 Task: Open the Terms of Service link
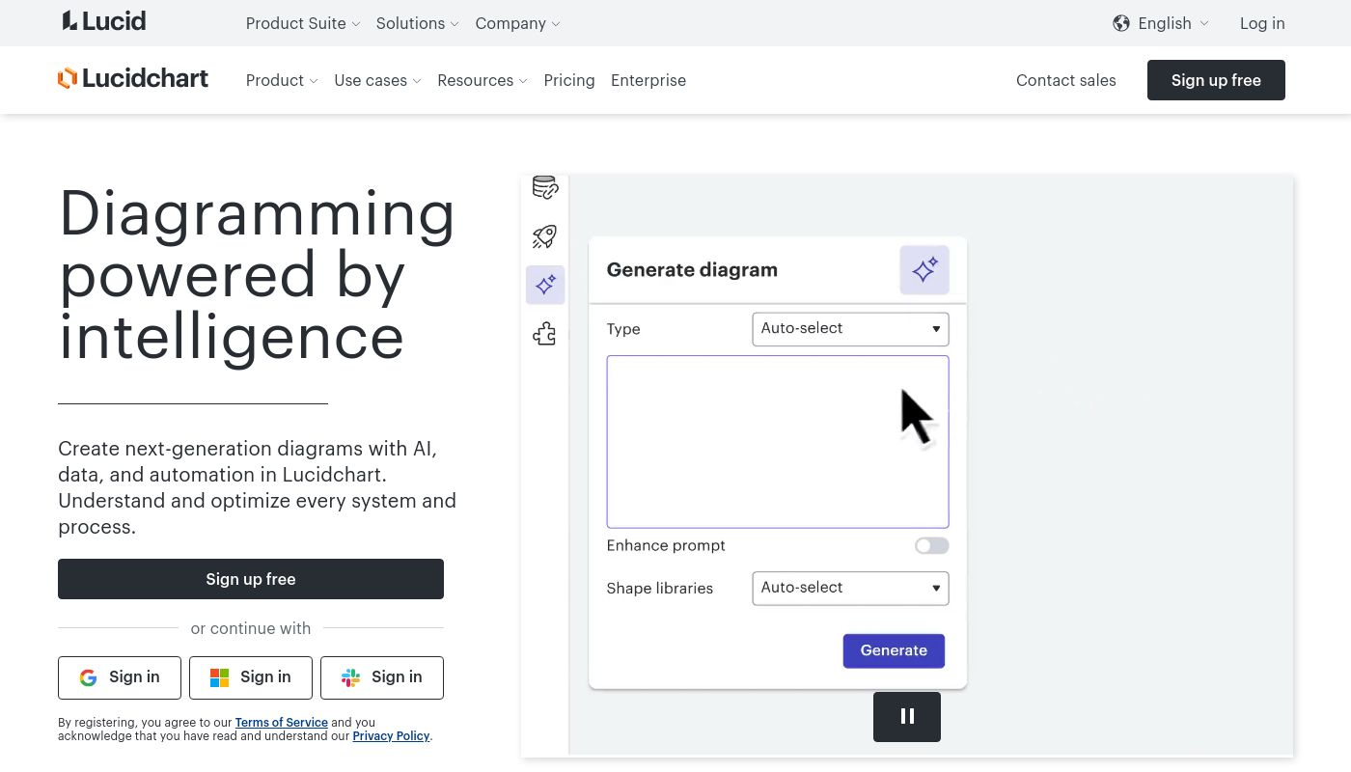[x=282, y=722]
